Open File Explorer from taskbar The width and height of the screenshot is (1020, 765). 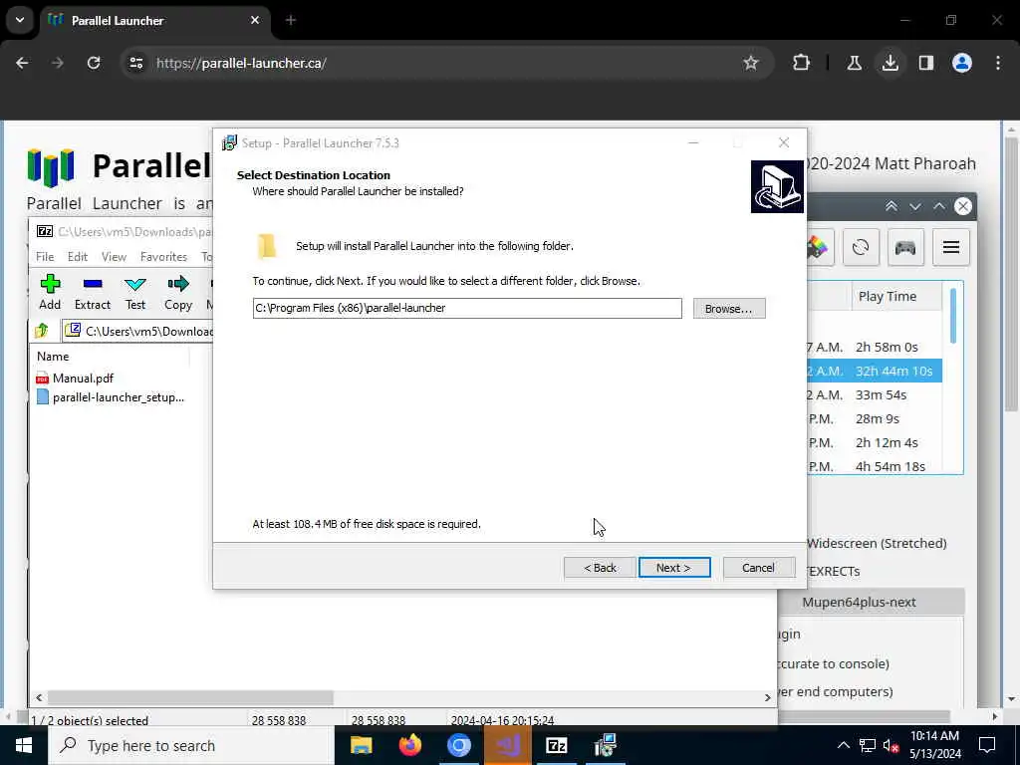(x=361, y=745)
